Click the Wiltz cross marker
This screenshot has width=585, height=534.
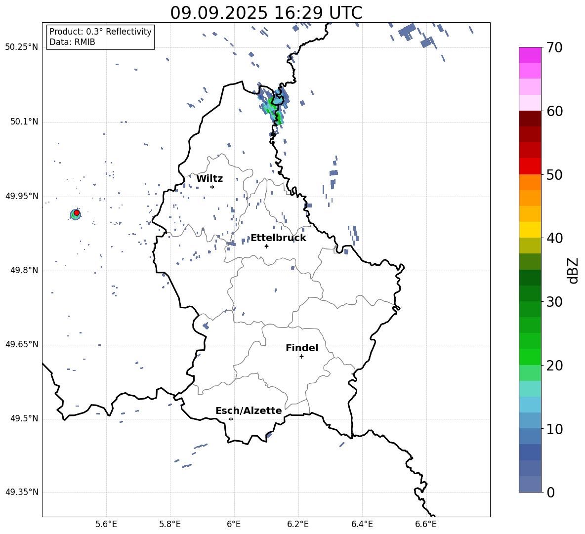pyautogui.click(x=212, y=187)
